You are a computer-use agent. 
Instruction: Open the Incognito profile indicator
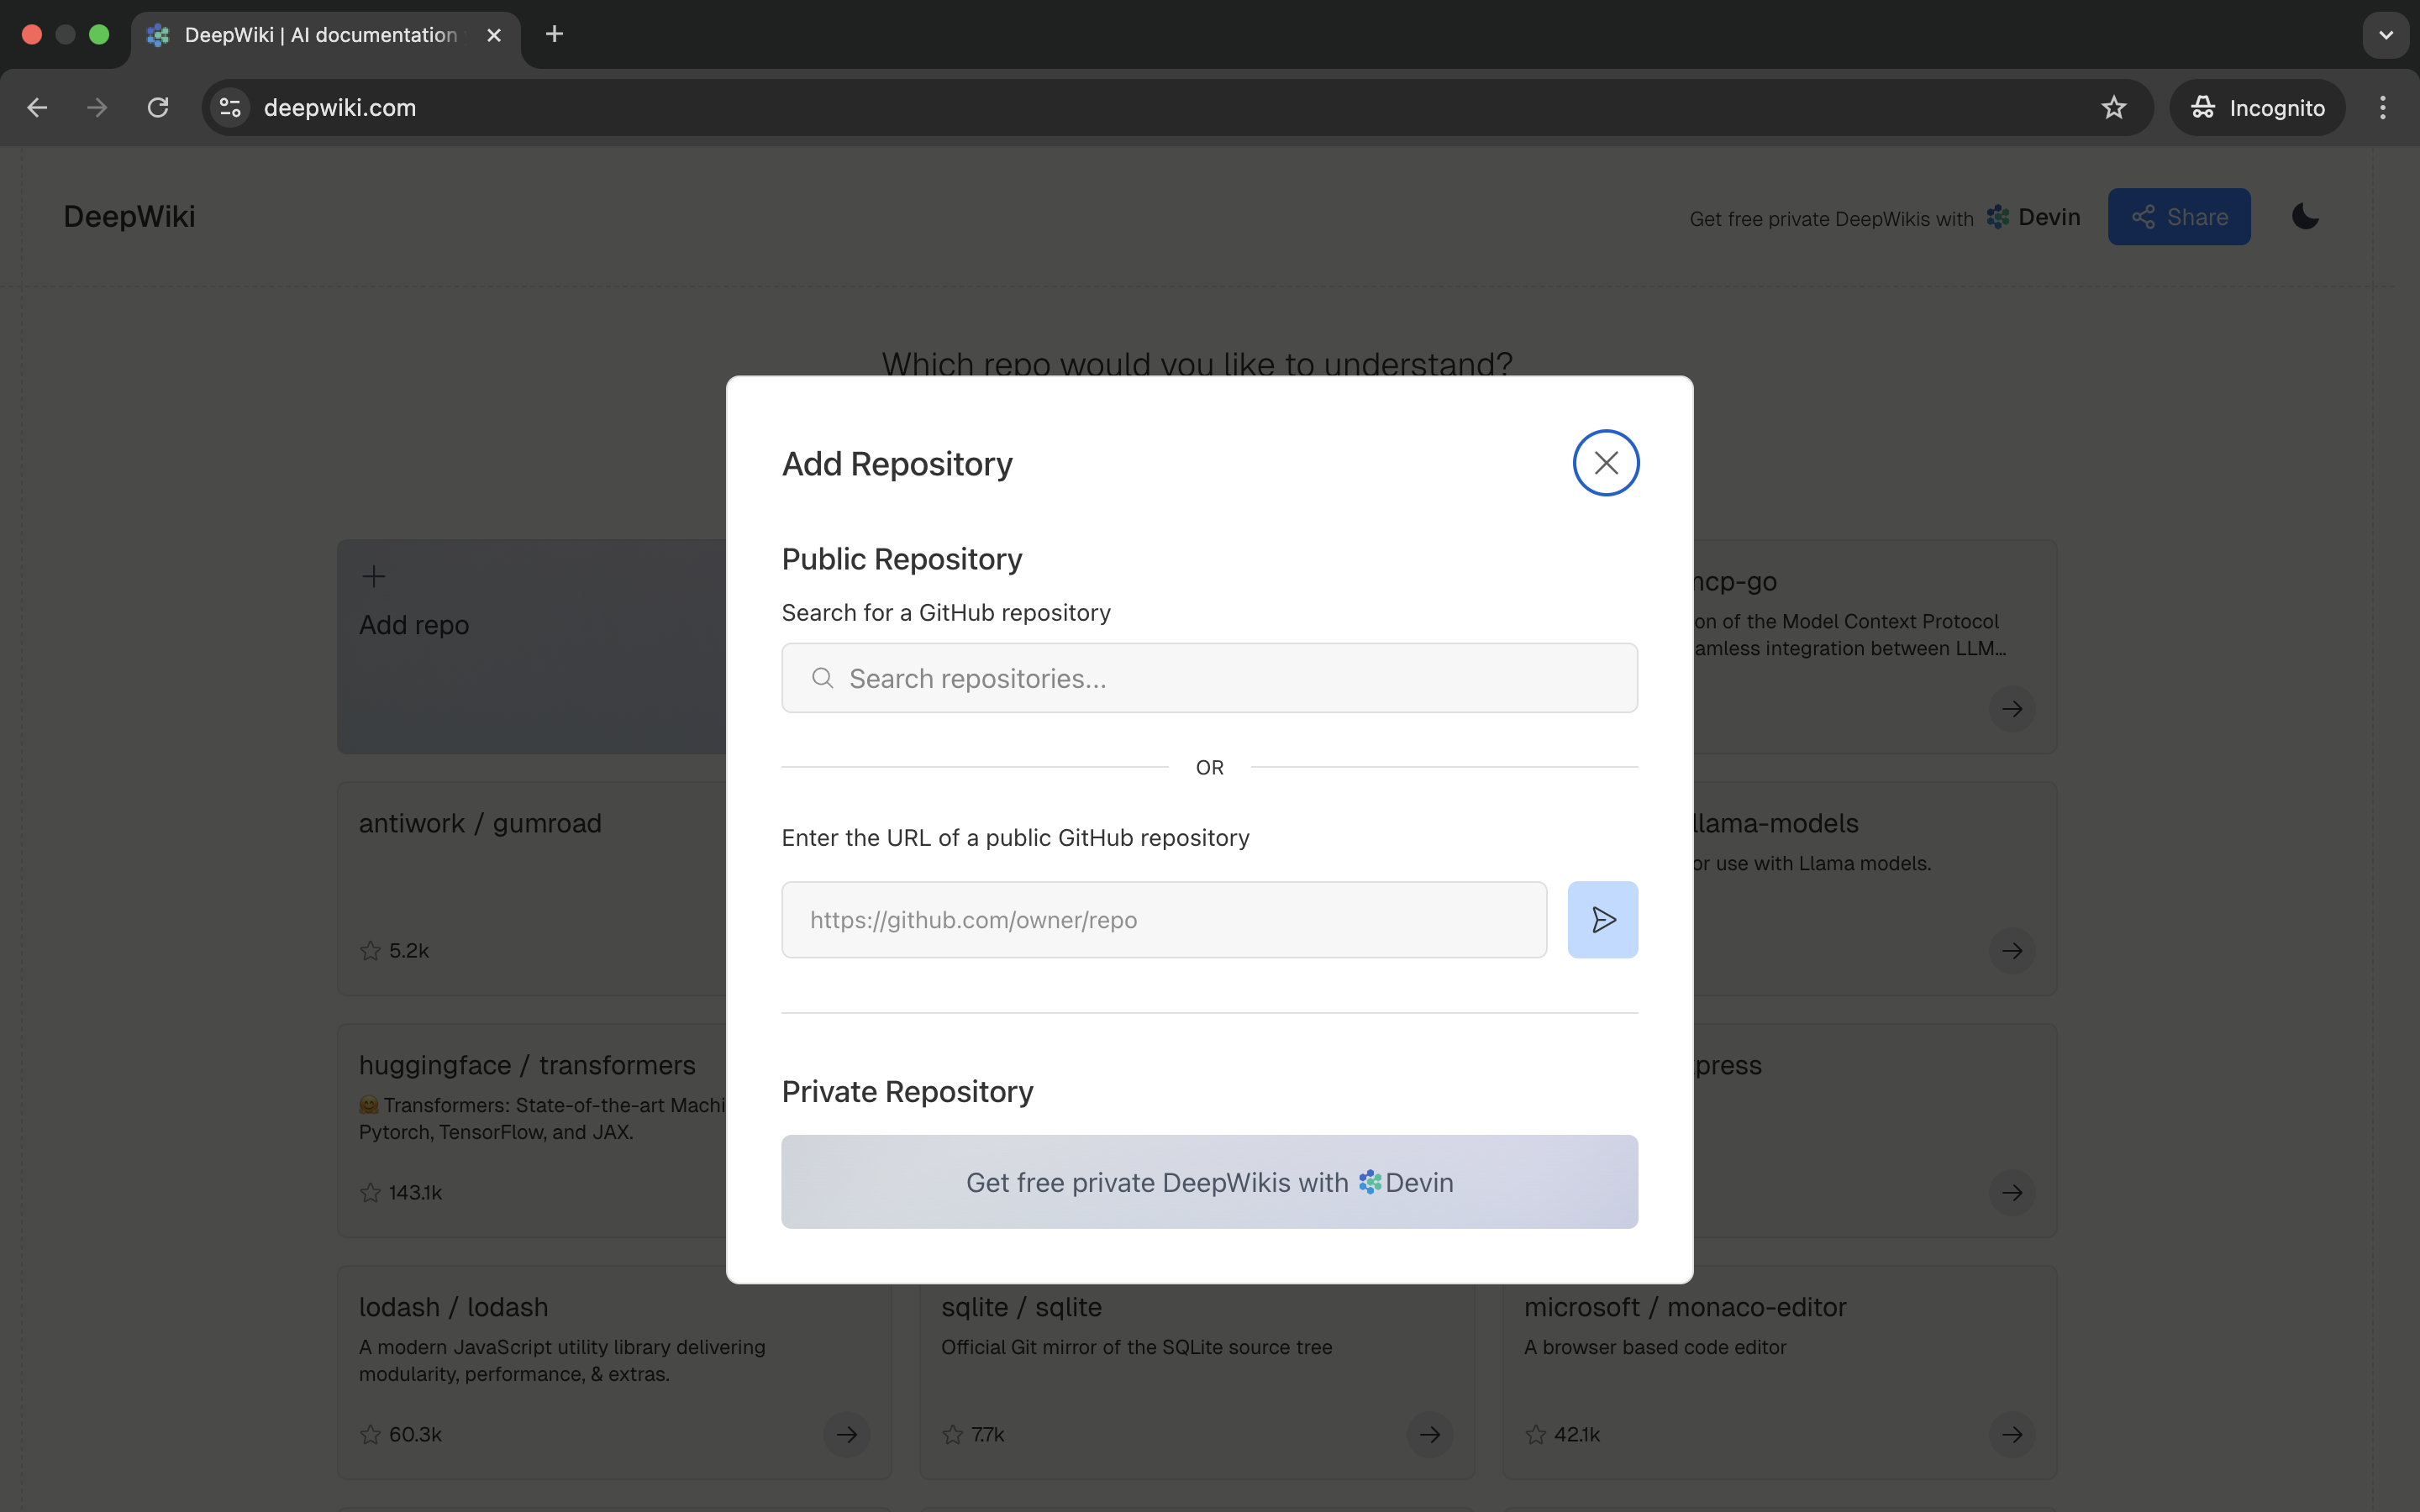point(2257,108)
